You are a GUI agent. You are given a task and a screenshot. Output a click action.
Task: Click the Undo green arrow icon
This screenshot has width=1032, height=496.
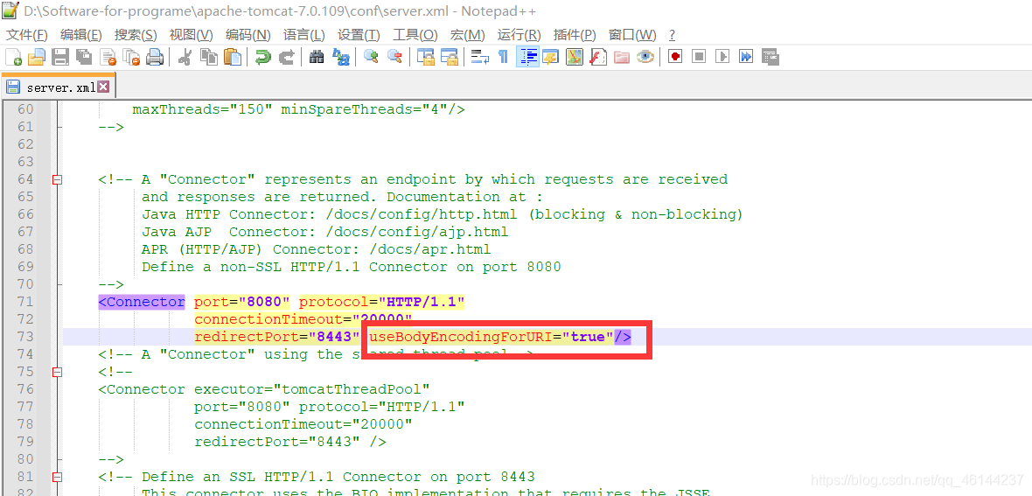[262, 57]
